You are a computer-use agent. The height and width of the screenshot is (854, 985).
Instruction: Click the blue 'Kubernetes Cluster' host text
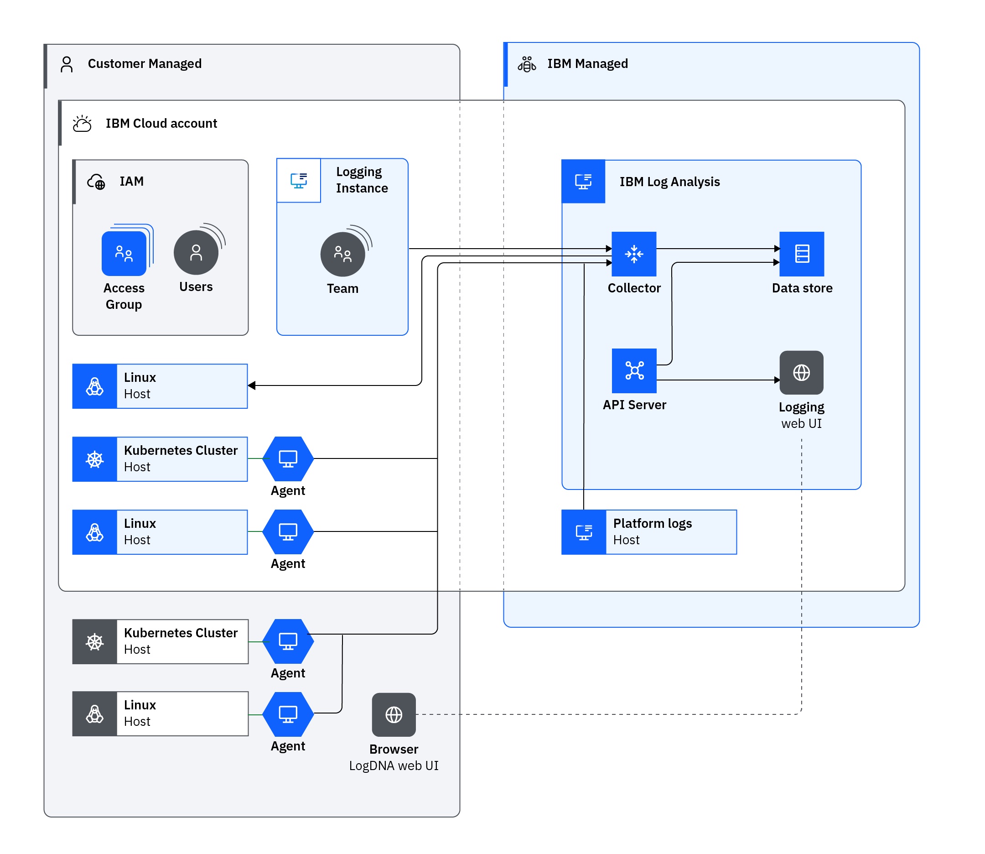coord(181,451)
